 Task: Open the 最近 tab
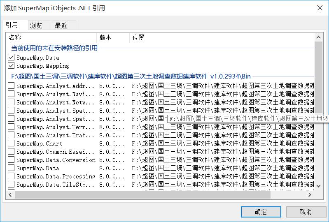[64, 25]
